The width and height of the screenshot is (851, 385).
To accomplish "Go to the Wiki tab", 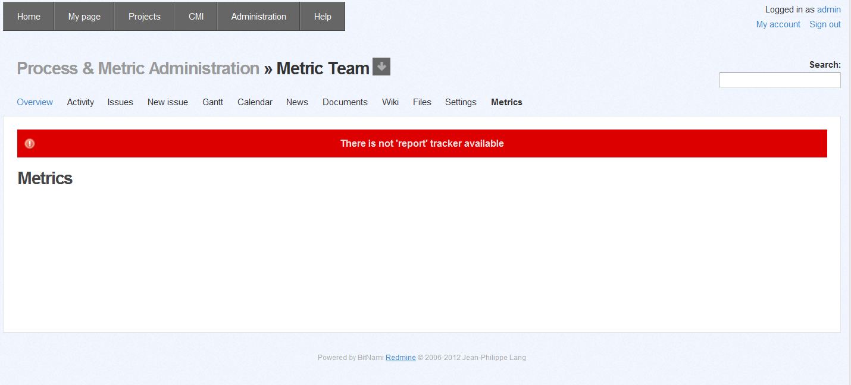I will click(x=390, y=102).
